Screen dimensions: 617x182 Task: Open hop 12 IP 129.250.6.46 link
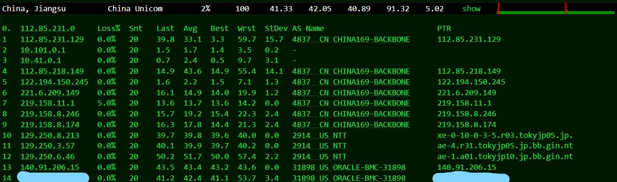pos(48,156)
